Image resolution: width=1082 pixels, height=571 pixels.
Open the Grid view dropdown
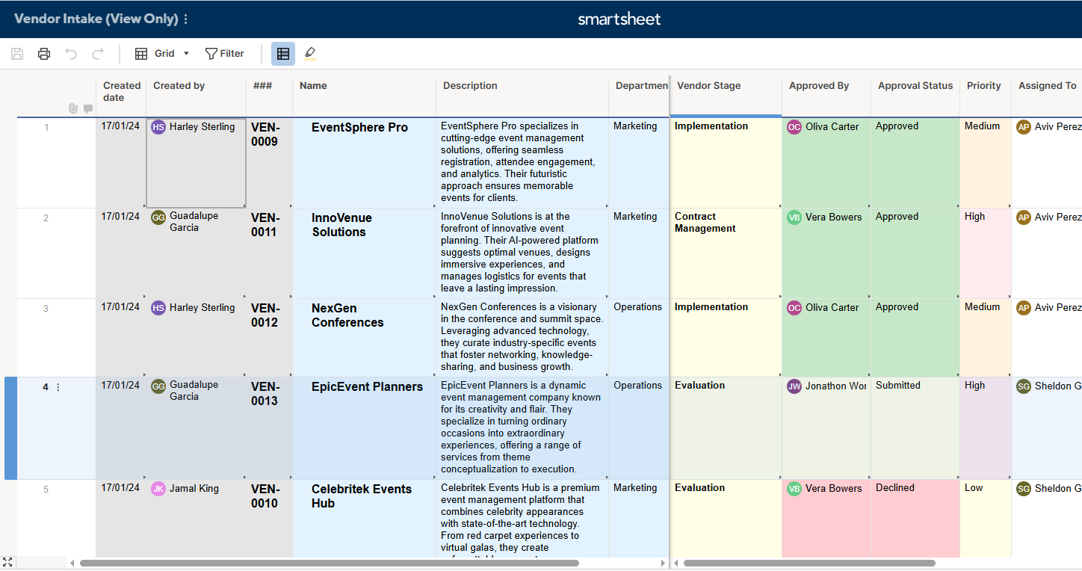click(x=162, y=54)
